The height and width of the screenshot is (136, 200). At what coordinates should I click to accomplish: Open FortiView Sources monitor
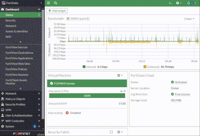click(x=16, y=47)
